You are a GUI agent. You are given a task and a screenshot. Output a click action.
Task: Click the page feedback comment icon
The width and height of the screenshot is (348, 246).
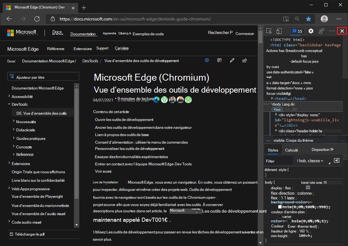pyautogui.click(x=219, y=60)
